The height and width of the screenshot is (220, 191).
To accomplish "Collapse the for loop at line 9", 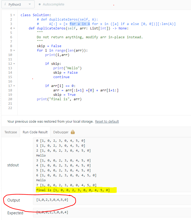I will (x=14, y=51).
